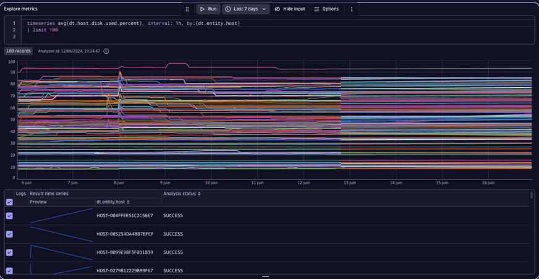Open the three-dot more actions menu
This screenshot has width=539, height=279.
pos(352,9)
